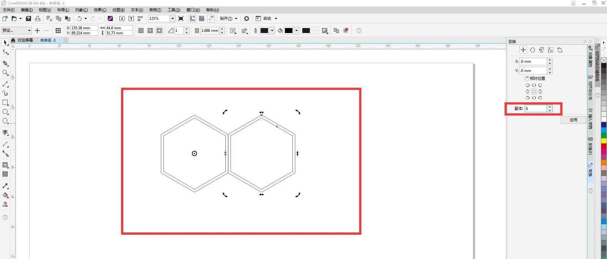Image resolution: width=607 pixels, height=259 pixels.
Task: Open the Open-file dropdown arrow
Action: tap(20, 18)
